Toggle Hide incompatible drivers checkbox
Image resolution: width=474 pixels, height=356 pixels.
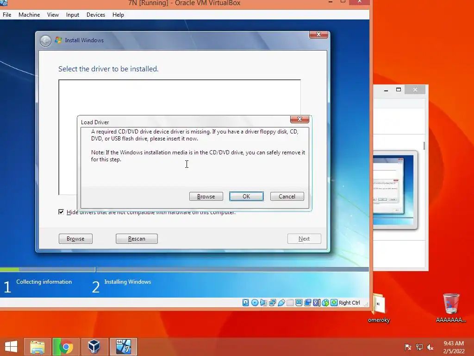[61, 212]
